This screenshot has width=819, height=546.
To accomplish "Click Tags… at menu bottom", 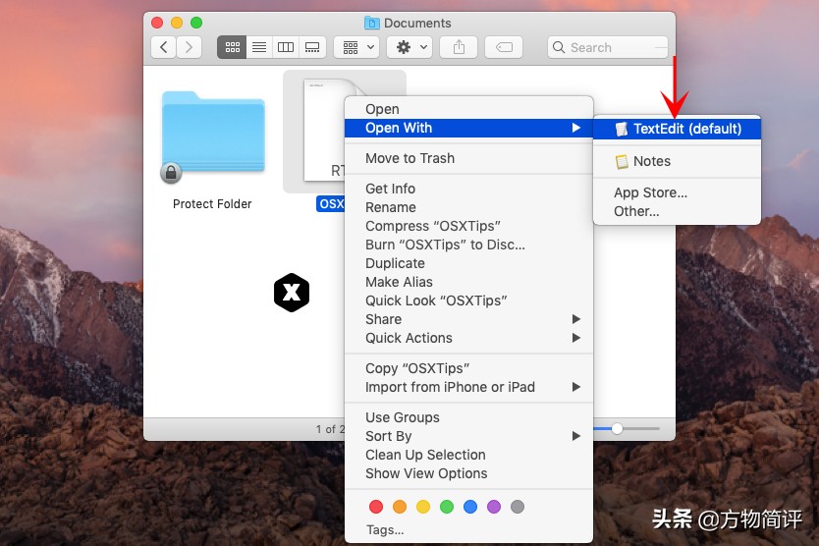I will point(384,529).
